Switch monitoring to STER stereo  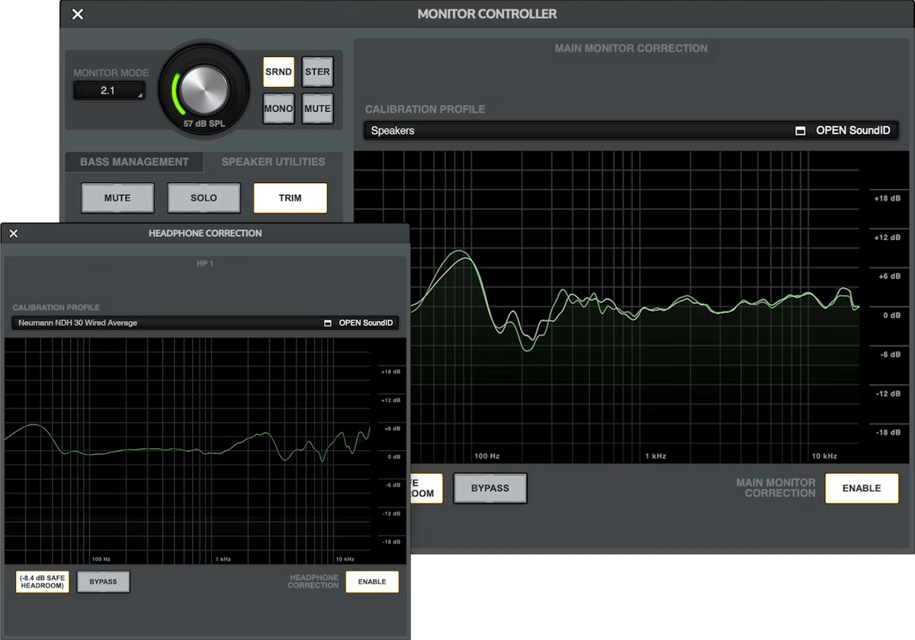317,72
